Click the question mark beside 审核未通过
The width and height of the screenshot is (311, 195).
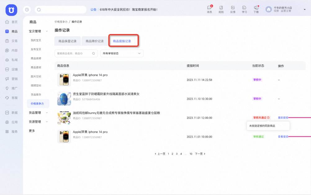[268, 118]
